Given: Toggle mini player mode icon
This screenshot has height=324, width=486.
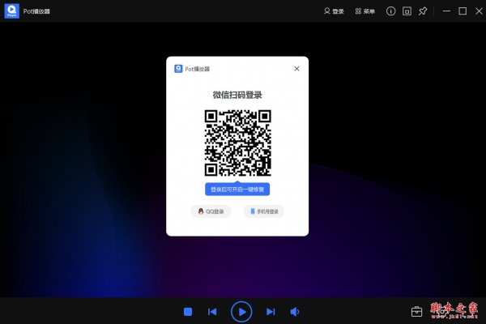Looking at the screenshot, I should click(x=407, y=11).
